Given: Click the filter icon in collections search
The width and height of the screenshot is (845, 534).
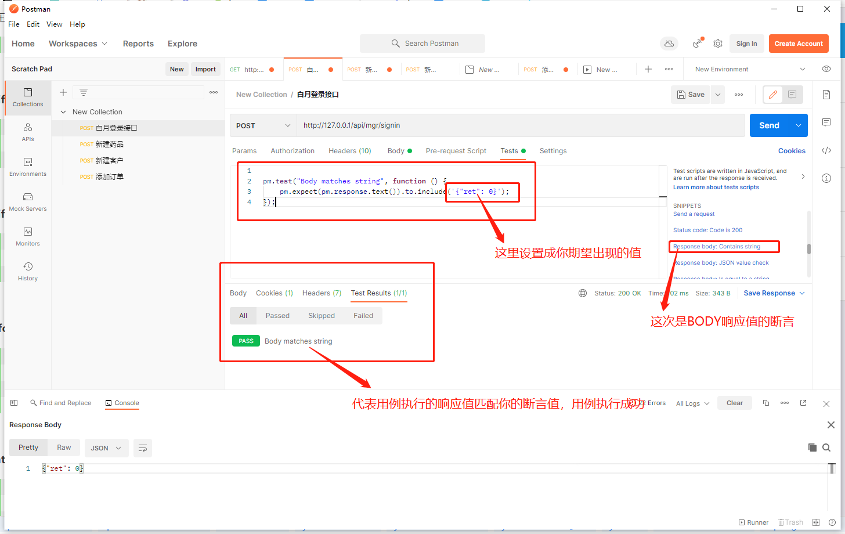Looking at the screenshot, I should (84, 92).
